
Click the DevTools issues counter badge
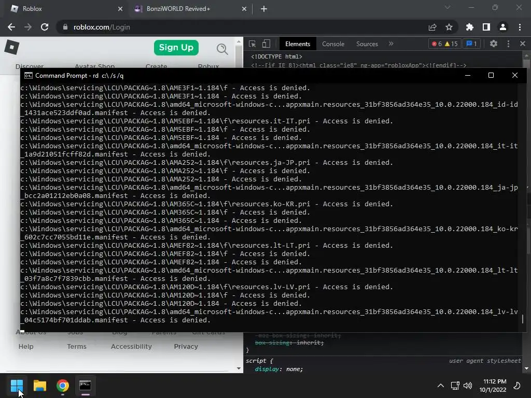(471, 44)
